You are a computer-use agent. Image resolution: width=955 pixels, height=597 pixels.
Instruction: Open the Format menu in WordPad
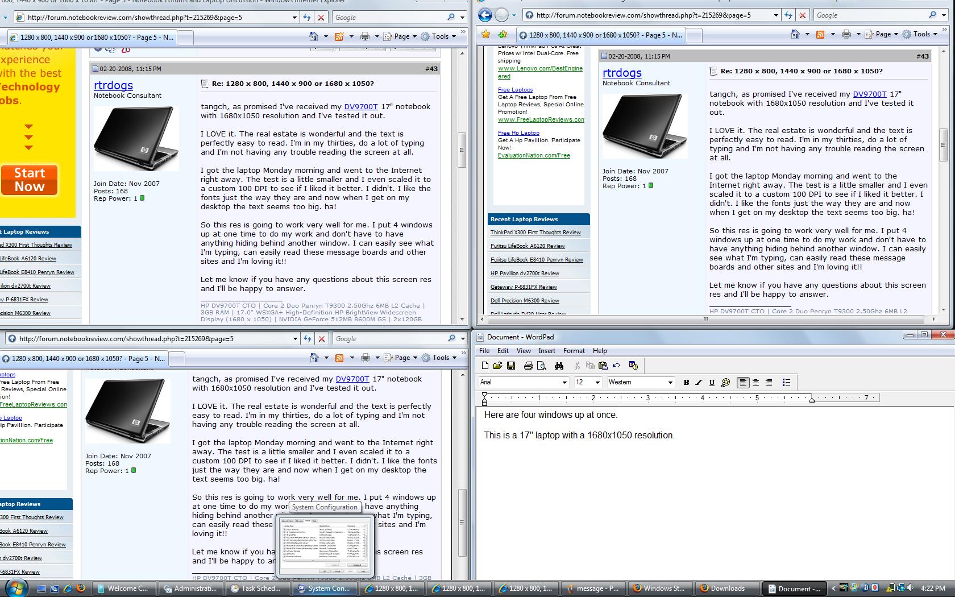click(574, 351)
